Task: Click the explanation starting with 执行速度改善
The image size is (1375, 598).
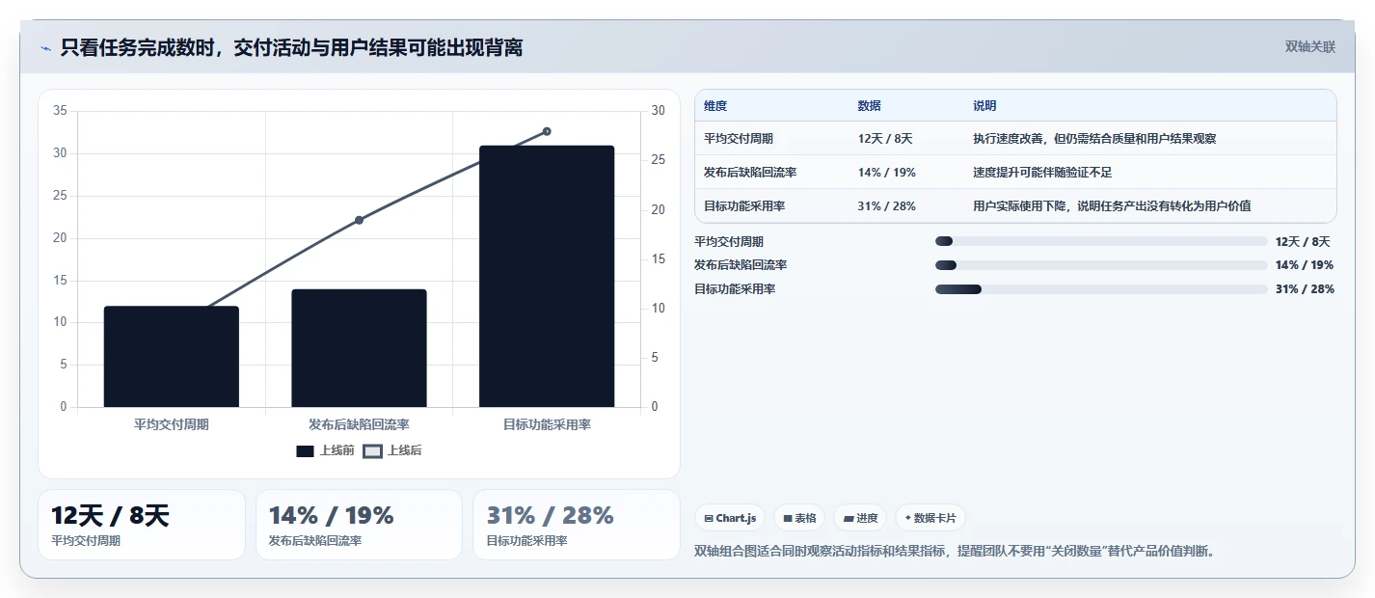Action: pyautogui.click(x=1094, y=139)
